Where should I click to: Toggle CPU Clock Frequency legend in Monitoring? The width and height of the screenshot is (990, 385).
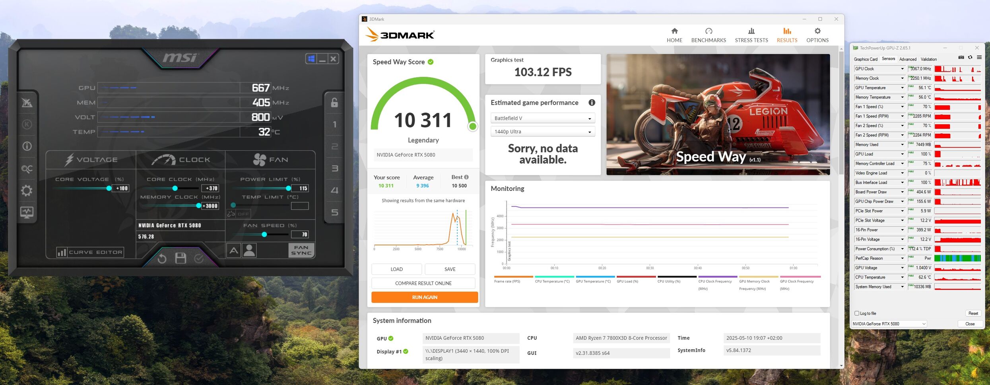point(718,283)
